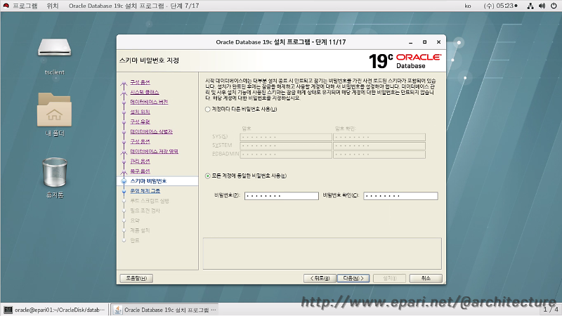Select 계정마다 다른 비밀번호 사용 radio button
This screenshot has width=562, height=316.
click(x=207, y=110)
